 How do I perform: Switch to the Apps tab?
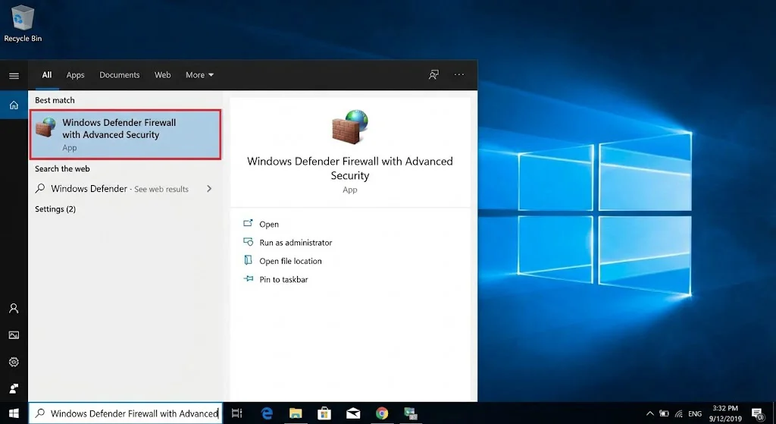point(75,75)
